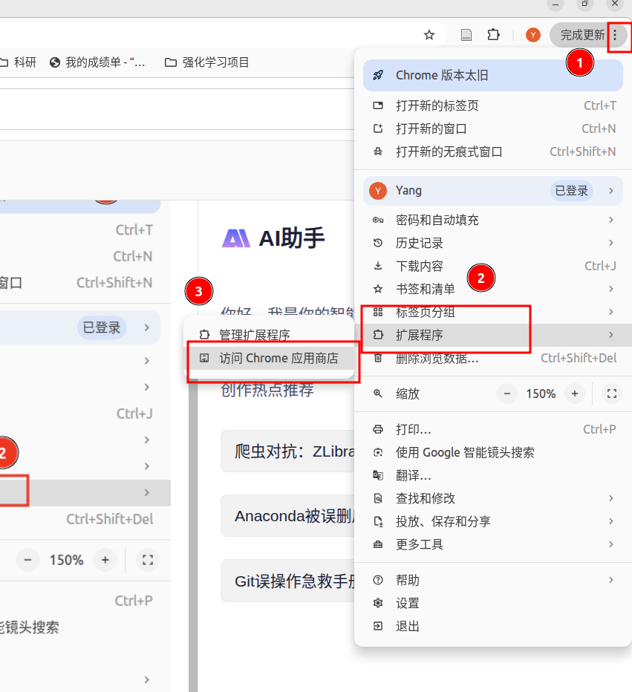Expand the 历史记录 submenu arrow
The width and height of the screenshot is (632, 692).
point(610,243)
